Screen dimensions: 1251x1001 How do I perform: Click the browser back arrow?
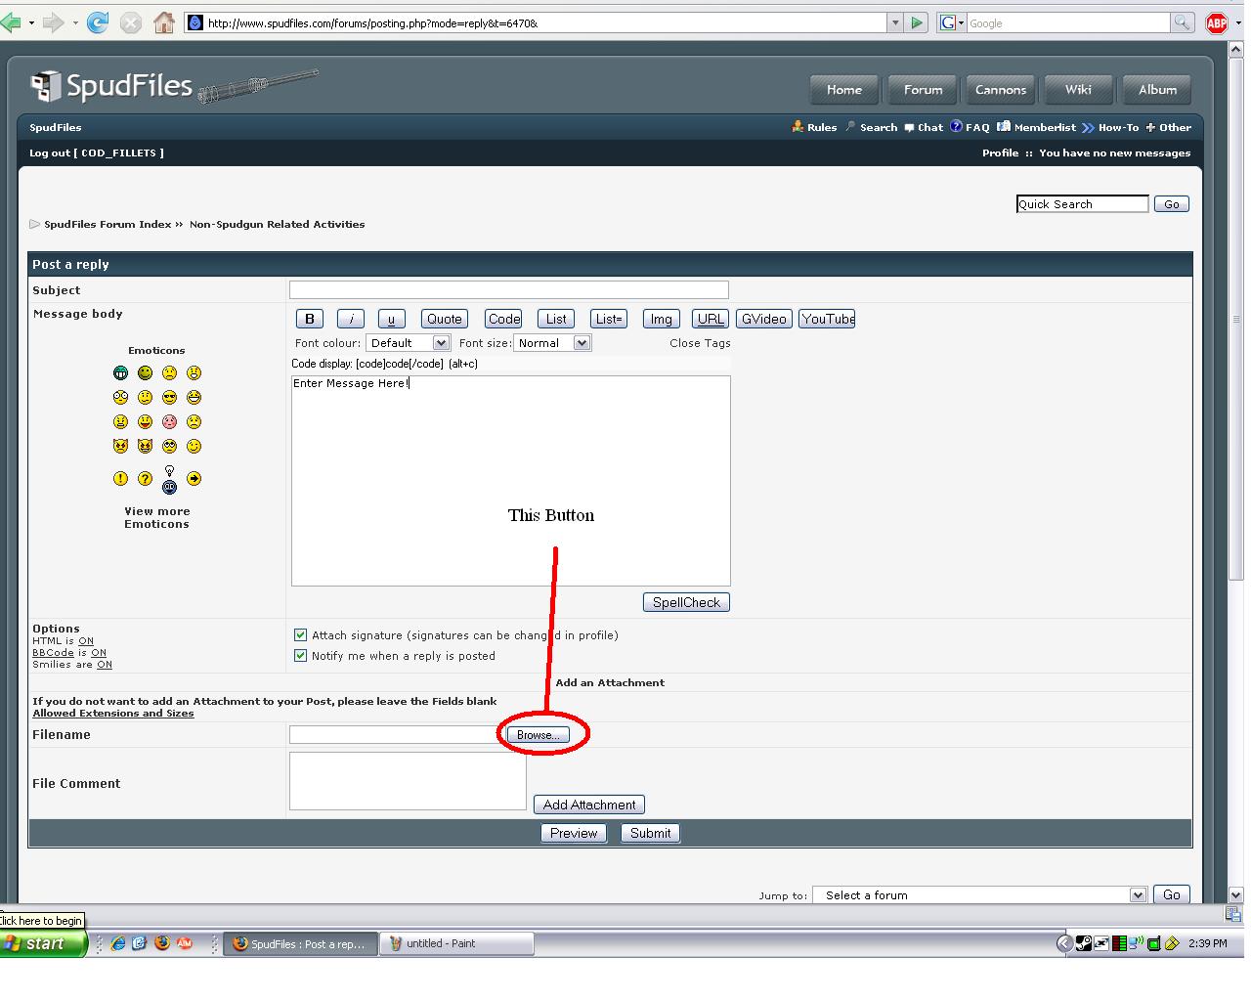tap(11, 22)
